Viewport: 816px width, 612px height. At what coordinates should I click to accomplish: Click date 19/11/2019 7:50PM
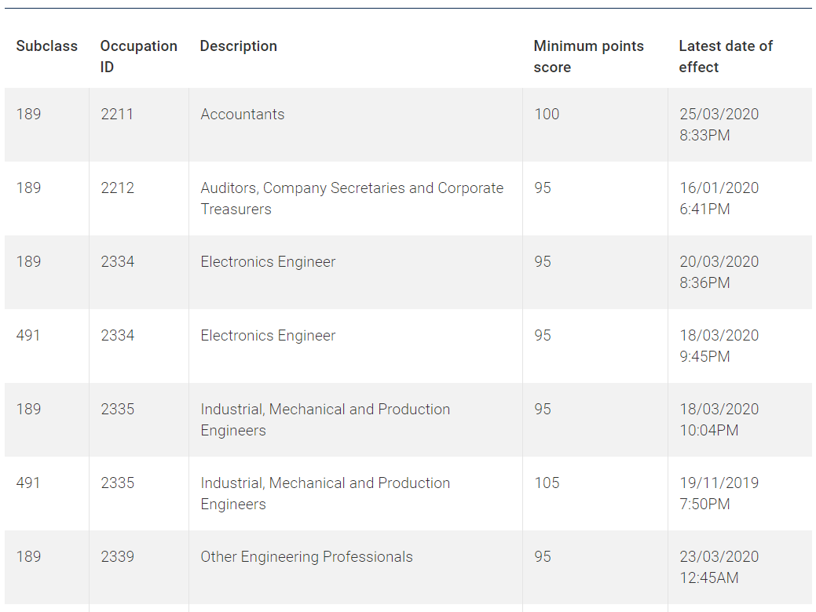(719, 494)
